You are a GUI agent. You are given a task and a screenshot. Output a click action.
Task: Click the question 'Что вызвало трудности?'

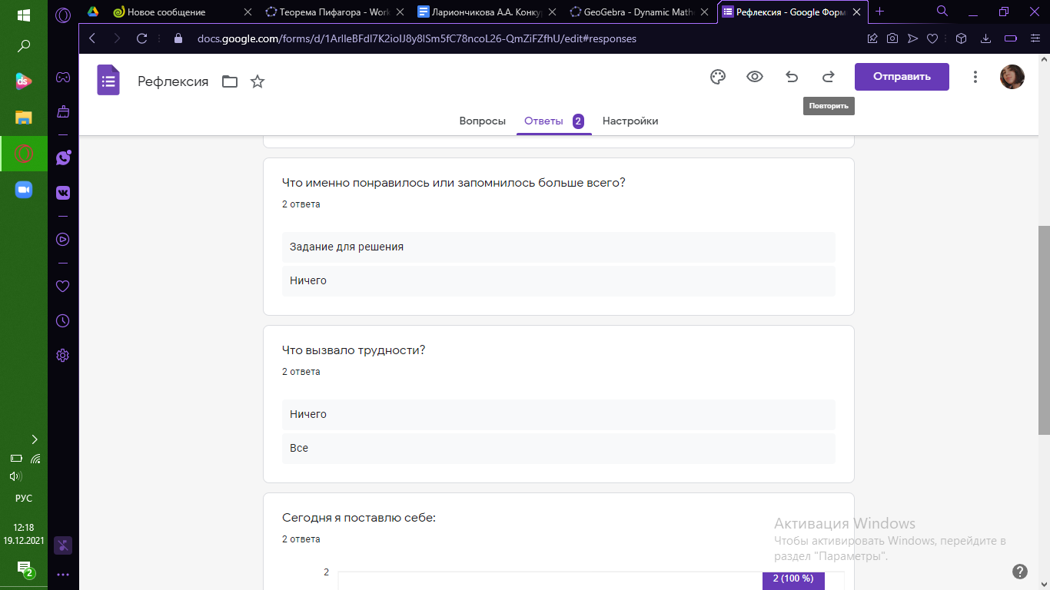354,350
